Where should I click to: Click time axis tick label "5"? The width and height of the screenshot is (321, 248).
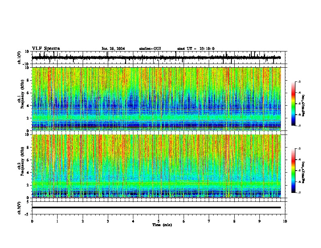click(x=158, y=221)
